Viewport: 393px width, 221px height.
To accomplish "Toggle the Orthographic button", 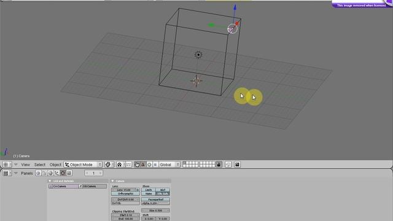I will tap(125, 194).
